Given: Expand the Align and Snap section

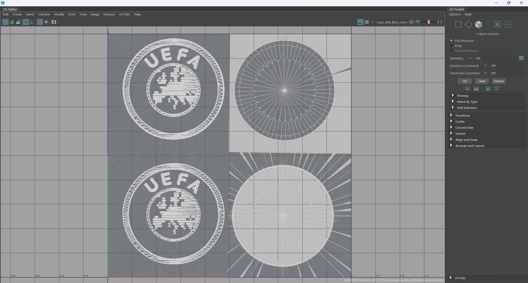Looking at the screenshot, I should 487,140.
